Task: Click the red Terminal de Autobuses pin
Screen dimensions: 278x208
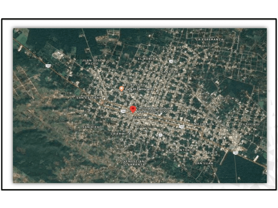Action: point(133,109)
